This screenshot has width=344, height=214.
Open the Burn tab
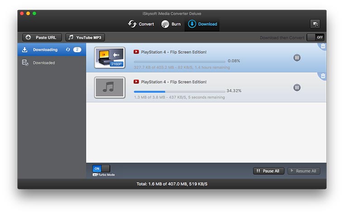(x=171, y=24)
